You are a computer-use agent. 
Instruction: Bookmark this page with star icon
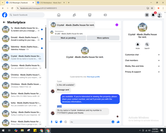[x=152, y=8]
